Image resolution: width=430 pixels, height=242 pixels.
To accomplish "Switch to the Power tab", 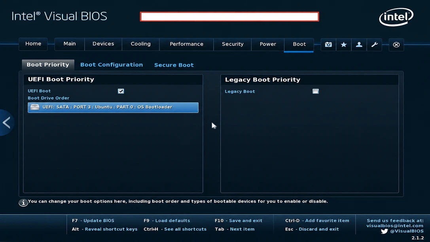I will (268, 44).
